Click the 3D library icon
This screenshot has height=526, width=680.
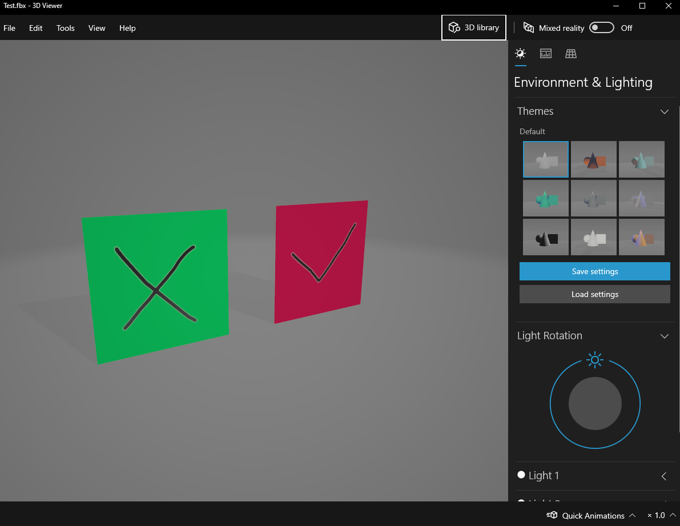[454, 27]
